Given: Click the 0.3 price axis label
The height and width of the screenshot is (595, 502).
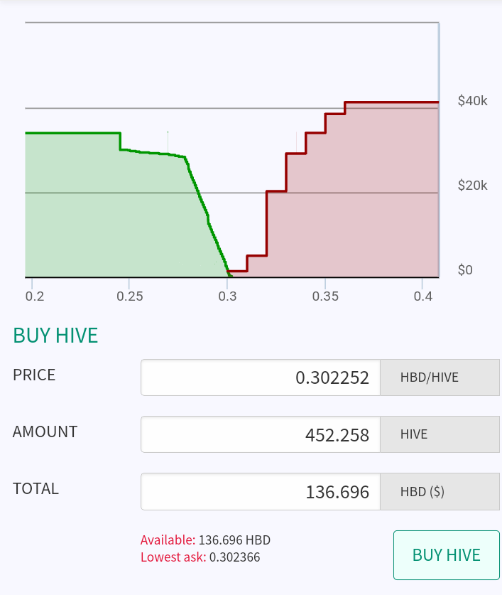Looking at the screenshot, I should [x=227, y=296].
